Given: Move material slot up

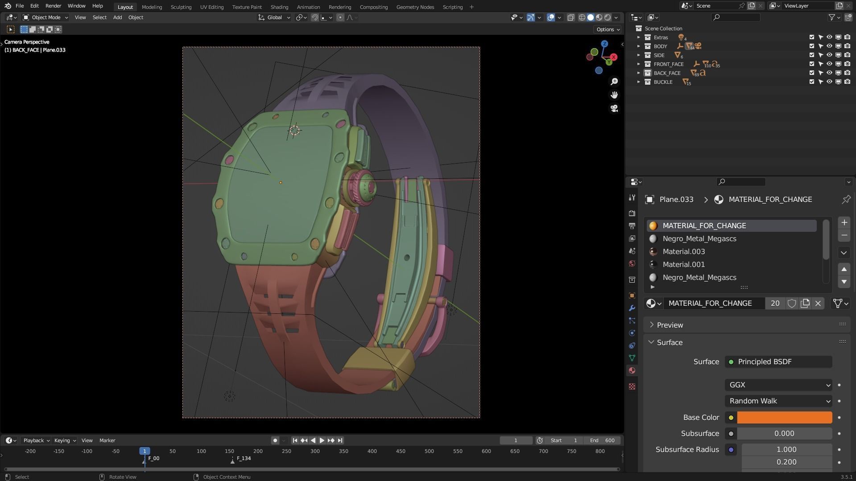Looking at the screenshot, I should click(844, 269).
